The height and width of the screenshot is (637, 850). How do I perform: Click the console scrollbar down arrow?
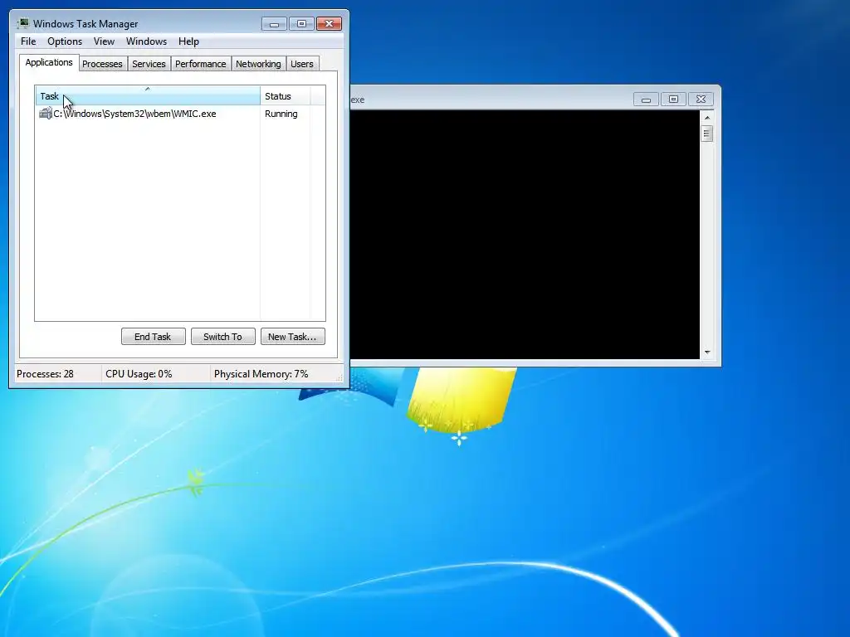click(x=707, y=352)
